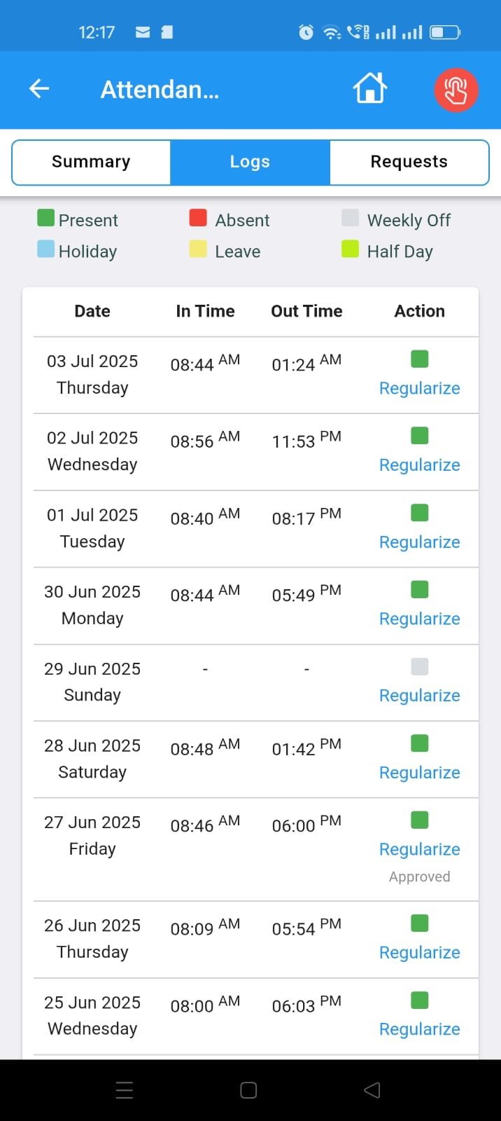Tap the yellow Leave legend swatch
Viewport: 501px width, 1121px height.
[198, 249]
